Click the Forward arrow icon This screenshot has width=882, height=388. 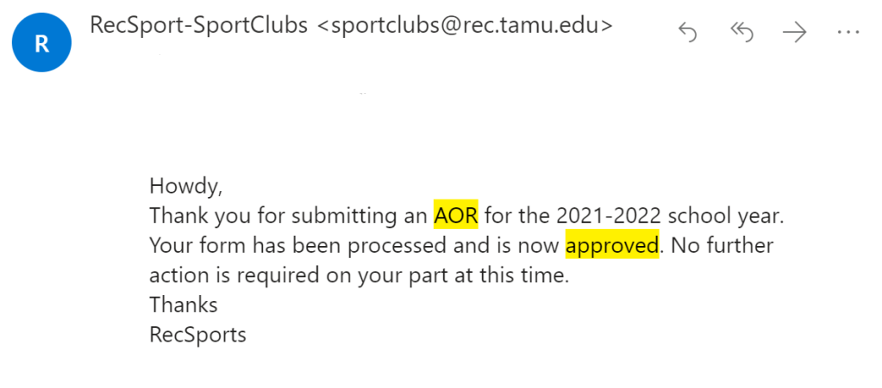coord(794,33)
